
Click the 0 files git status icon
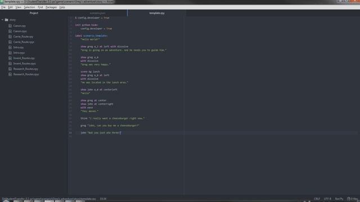[x=353, y=199]
